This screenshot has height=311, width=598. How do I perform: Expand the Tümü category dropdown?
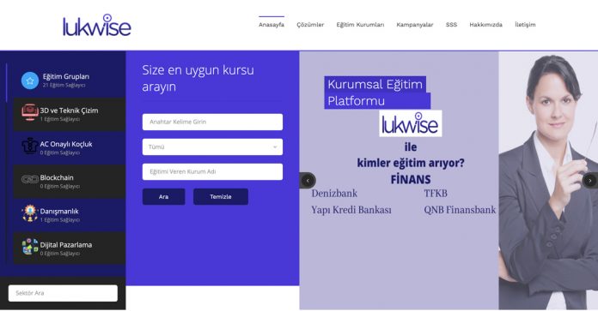coord(212,147)
